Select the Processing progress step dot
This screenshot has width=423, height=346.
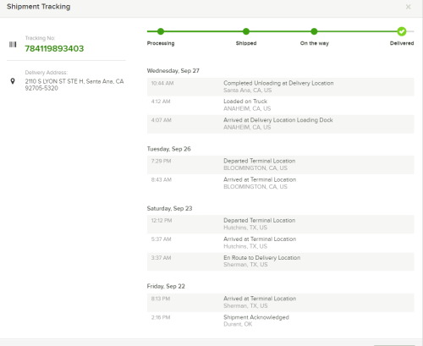[161, 31]
